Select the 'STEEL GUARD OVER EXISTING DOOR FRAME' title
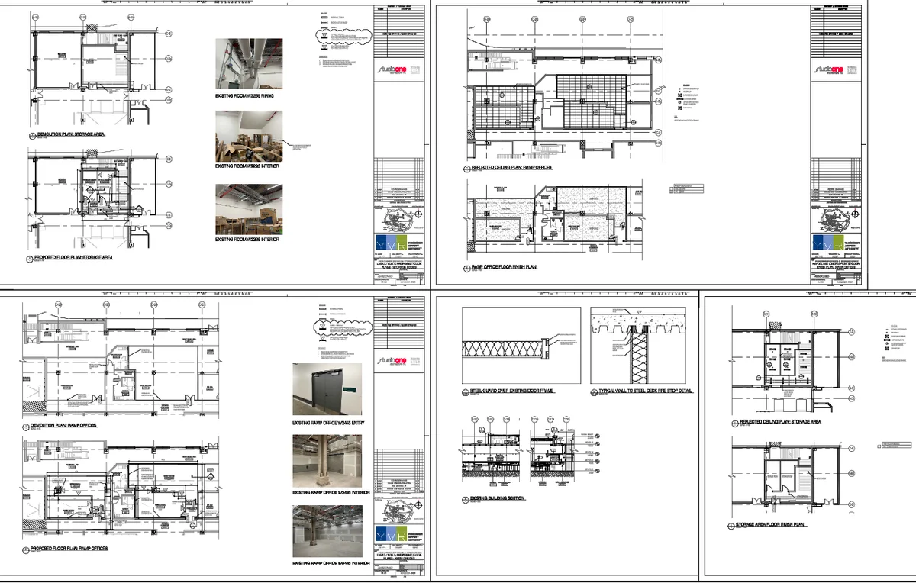Image resolution: width=916 pixels, height=583 pixels. tap(512, 391)
